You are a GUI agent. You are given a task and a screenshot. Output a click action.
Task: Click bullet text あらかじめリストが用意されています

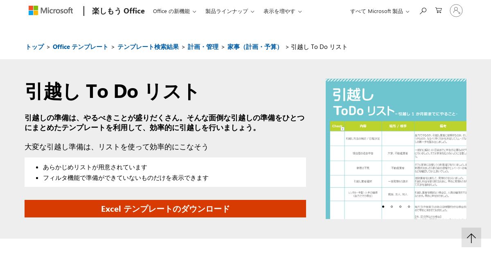(95, 167)
